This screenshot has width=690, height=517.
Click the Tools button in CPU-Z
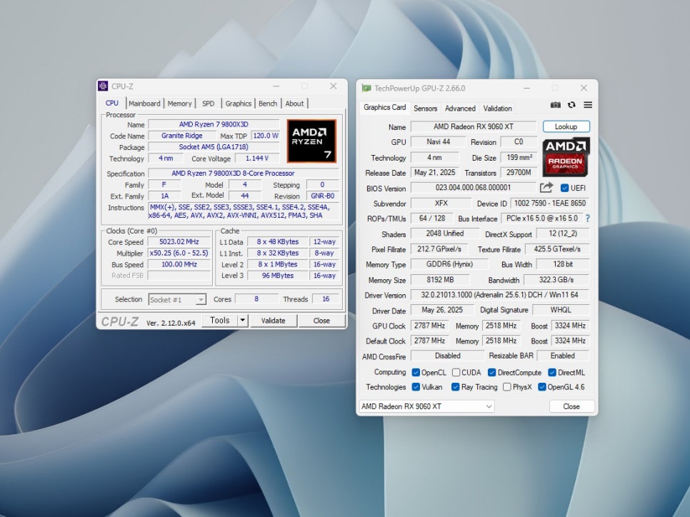point(219,321)
